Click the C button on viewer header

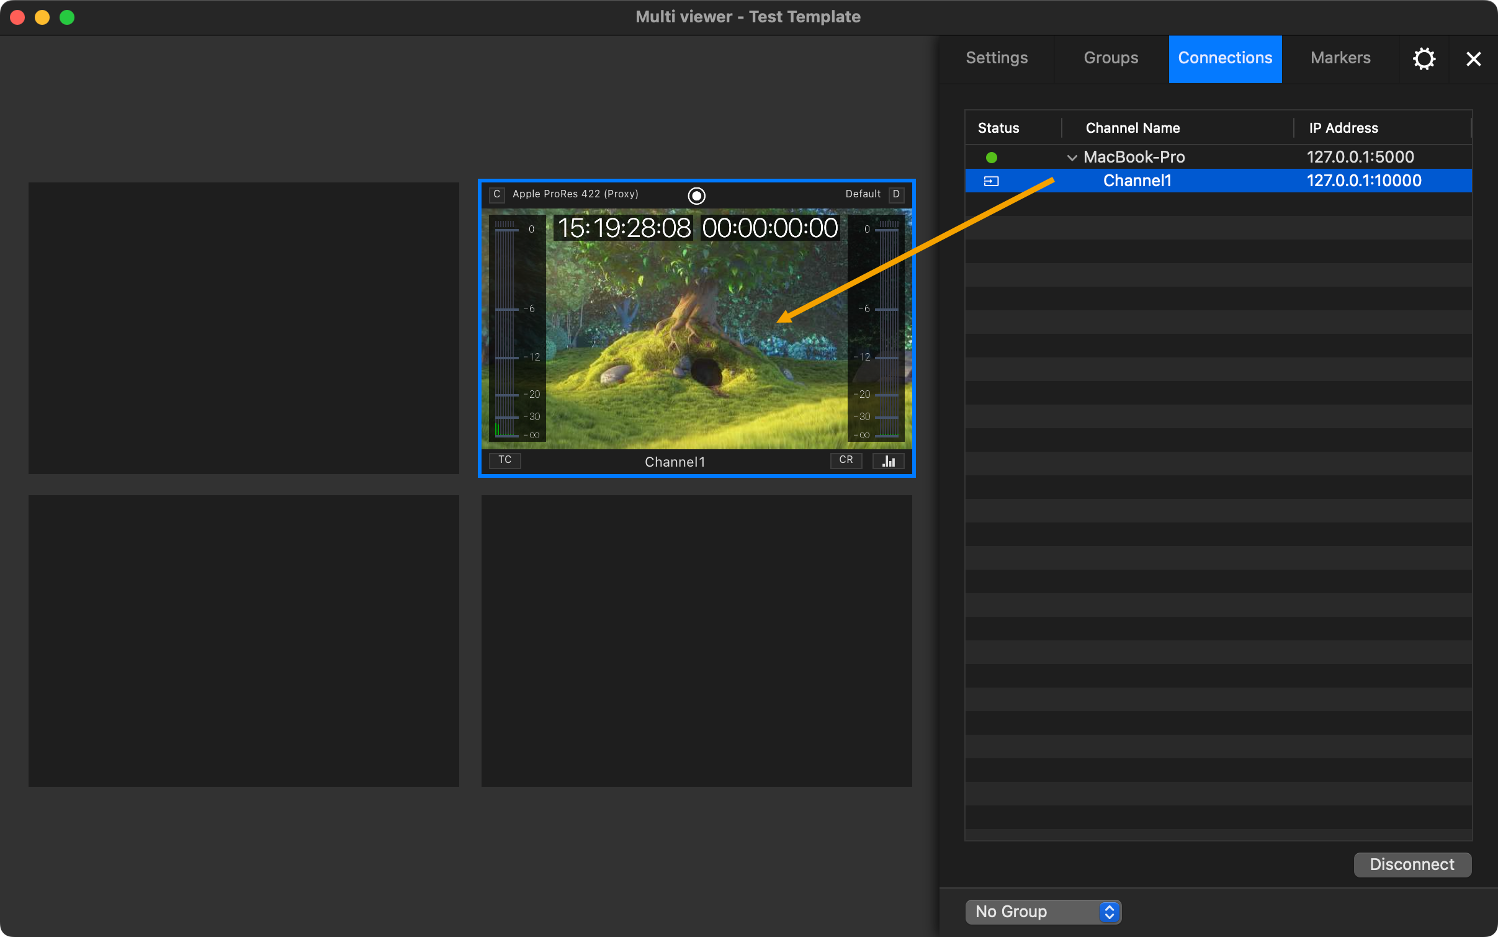(496, 194)
